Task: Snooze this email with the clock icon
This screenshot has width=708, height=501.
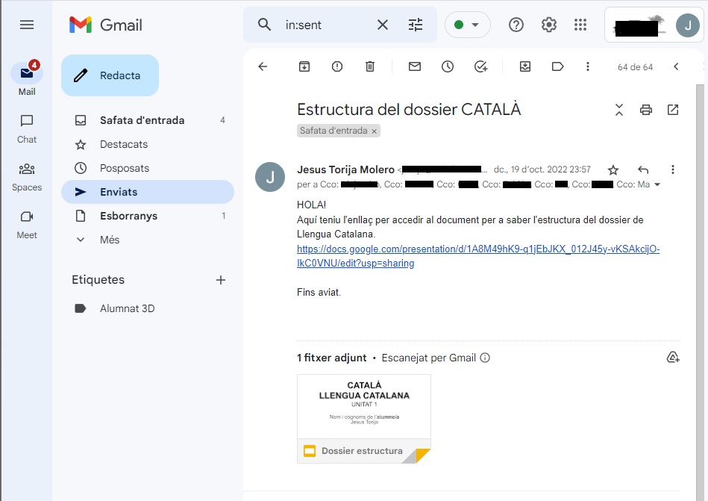Action: [x=448, y=66]
